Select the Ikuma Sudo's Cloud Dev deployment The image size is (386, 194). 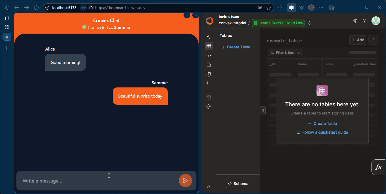[x=278, y=23]
